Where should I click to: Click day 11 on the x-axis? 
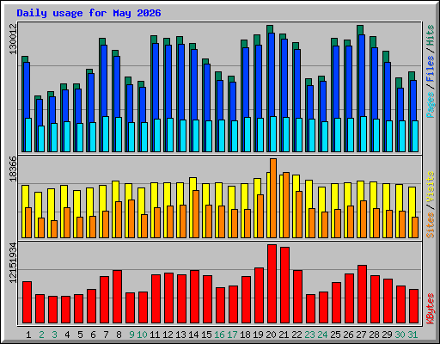click(x=155, y=335)
